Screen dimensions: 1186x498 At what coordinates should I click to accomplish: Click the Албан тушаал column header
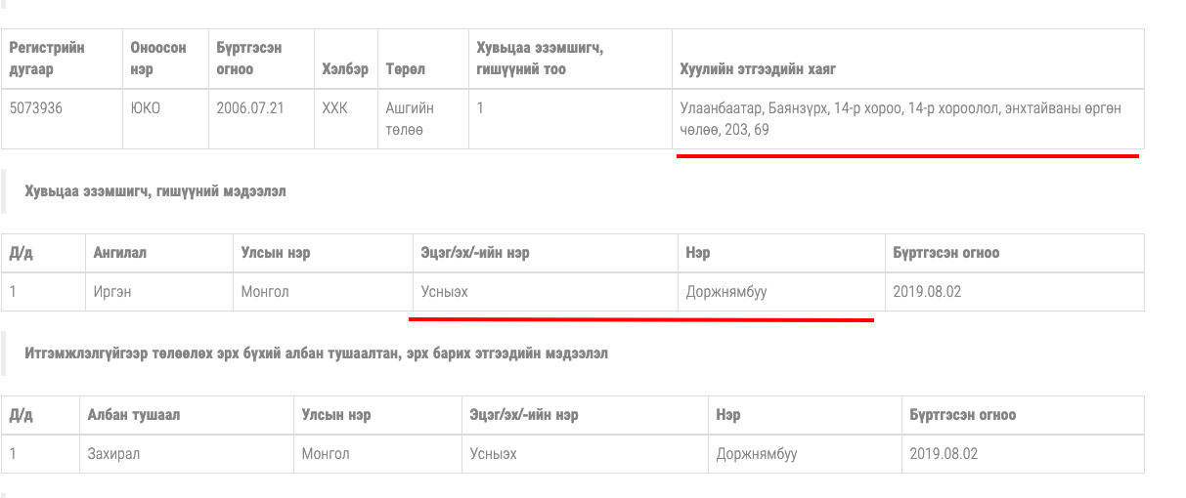[x=133, y=415]
